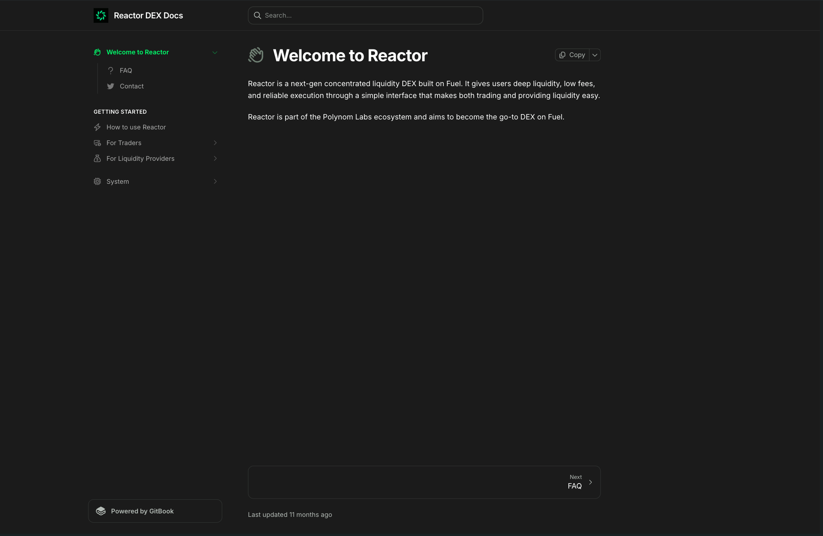Click the large waving hand page emoji
823x536 pixels.
pos(256,55)
